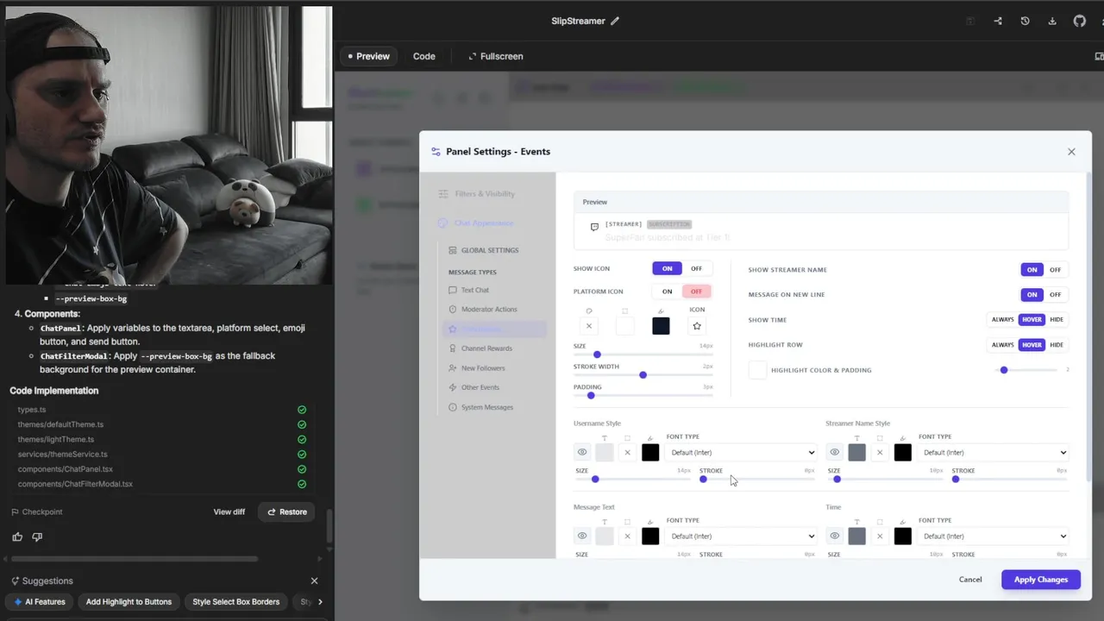Toggle Username Style eye visibility
Image resolution: width=1104 pixels, height=621 pixels.
point(582,452)
